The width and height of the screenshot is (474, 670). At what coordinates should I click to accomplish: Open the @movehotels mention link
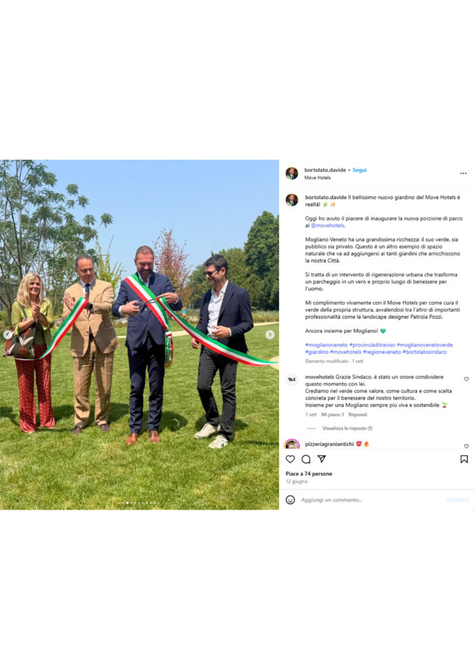pos(327,225)
